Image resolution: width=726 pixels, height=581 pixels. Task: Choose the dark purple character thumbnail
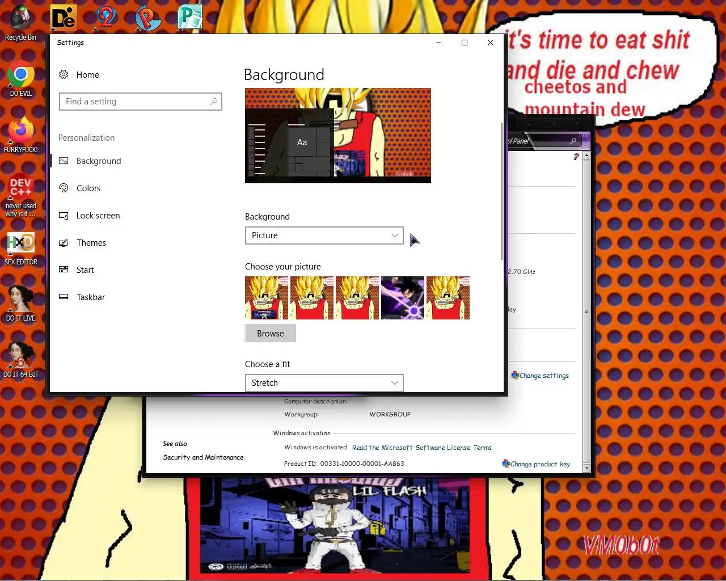pos(403,298)
